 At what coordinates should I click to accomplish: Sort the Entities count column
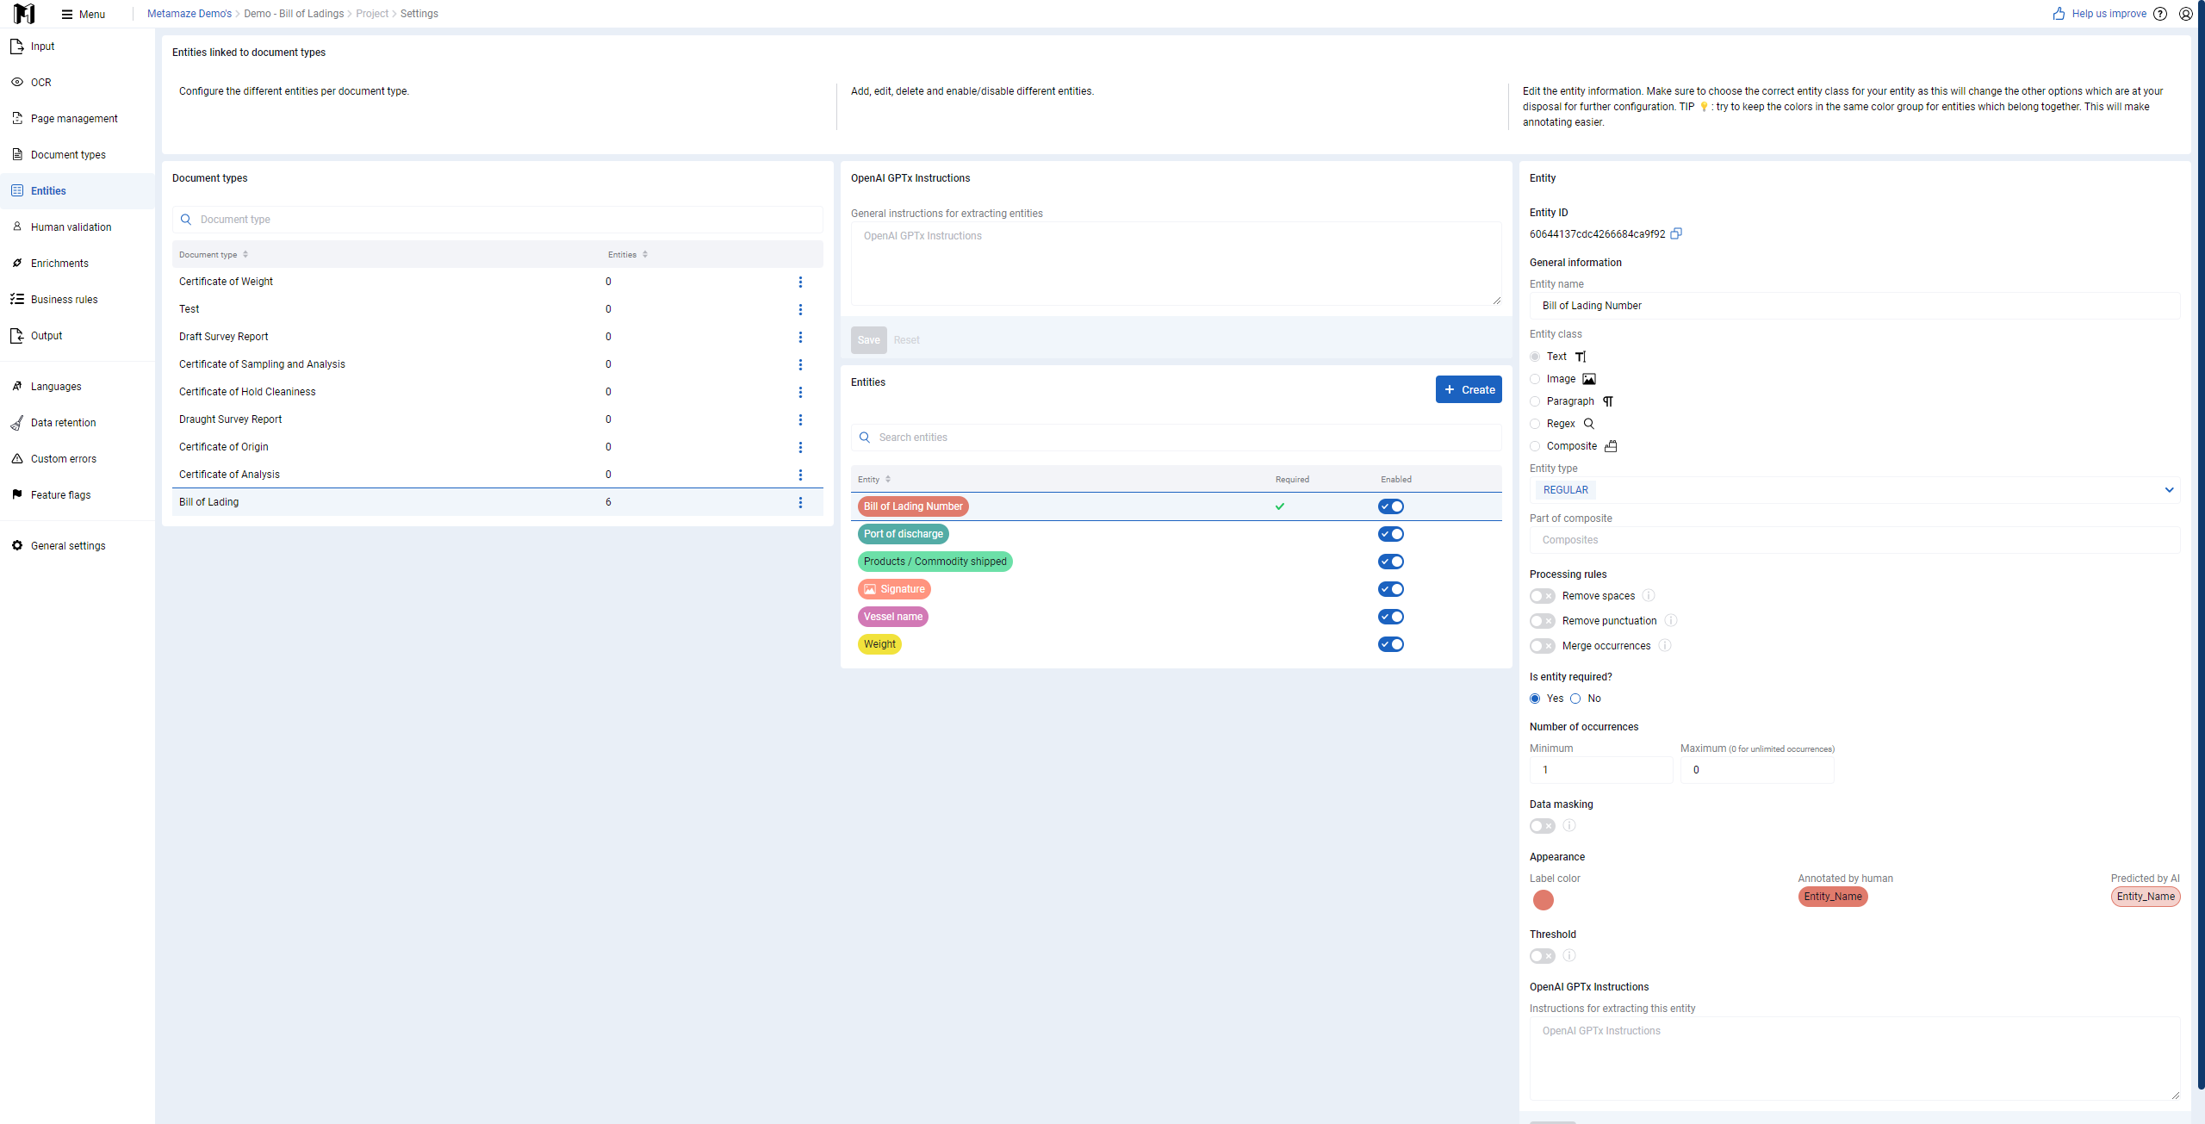645,254
